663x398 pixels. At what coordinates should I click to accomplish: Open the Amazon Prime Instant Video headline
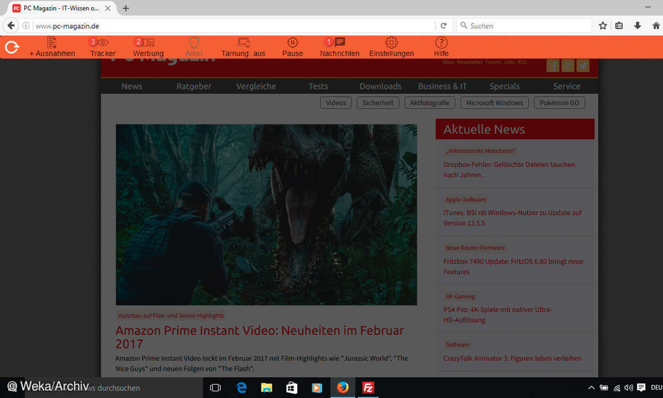[x=260, y=337]
